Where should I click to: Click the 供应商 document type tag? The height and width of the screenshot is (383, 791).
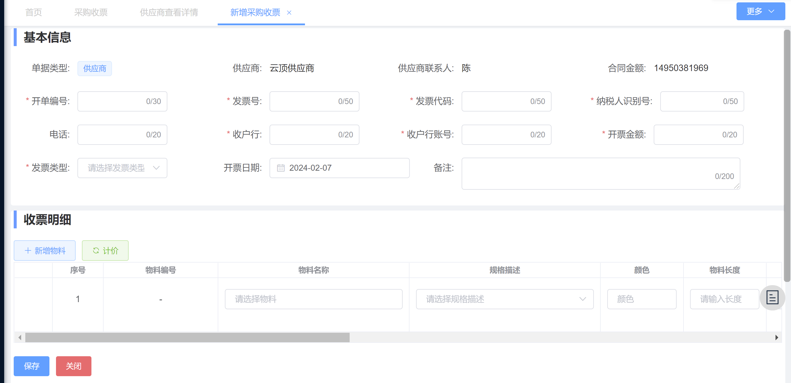point(95,68)
